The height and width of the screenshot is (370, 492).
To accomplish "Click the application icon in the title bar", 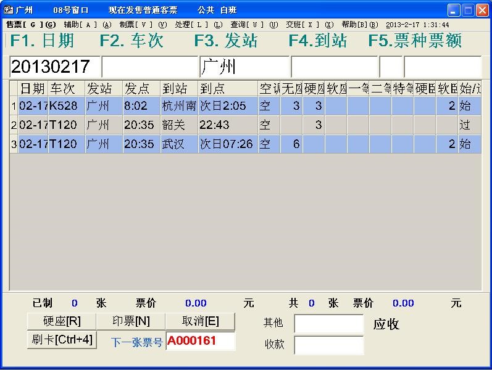I will click(9, 10).
